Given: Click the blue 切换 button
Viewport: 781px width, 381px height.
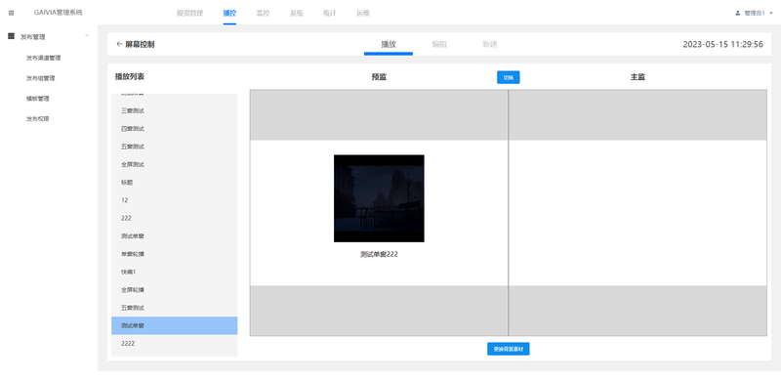Looking at the screenshot, I should (x=508, y=77).
